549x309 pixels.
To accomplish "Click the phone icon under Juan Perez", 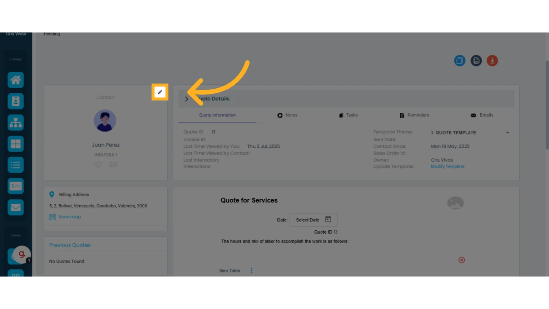I will pos(98,164).
